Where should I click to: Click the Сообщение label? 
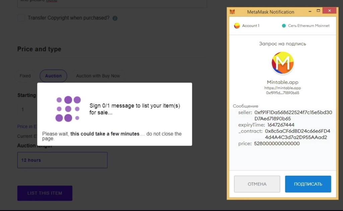coord(246,106)
